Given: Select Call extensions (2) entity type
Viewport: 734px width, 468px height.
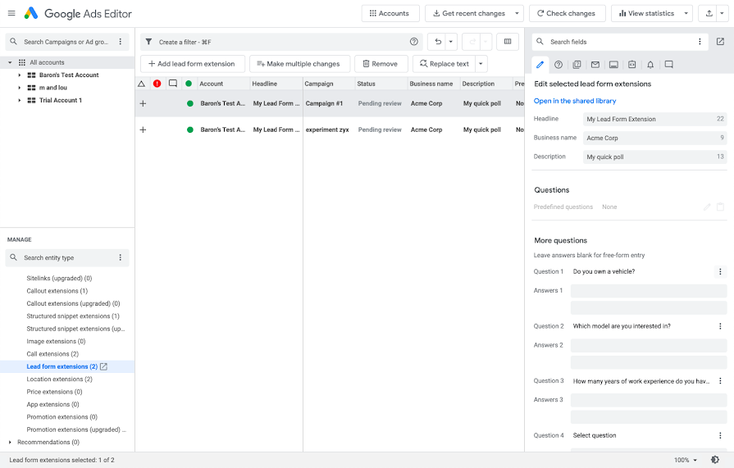Looking at the screenshot, I should coord(52,354).
